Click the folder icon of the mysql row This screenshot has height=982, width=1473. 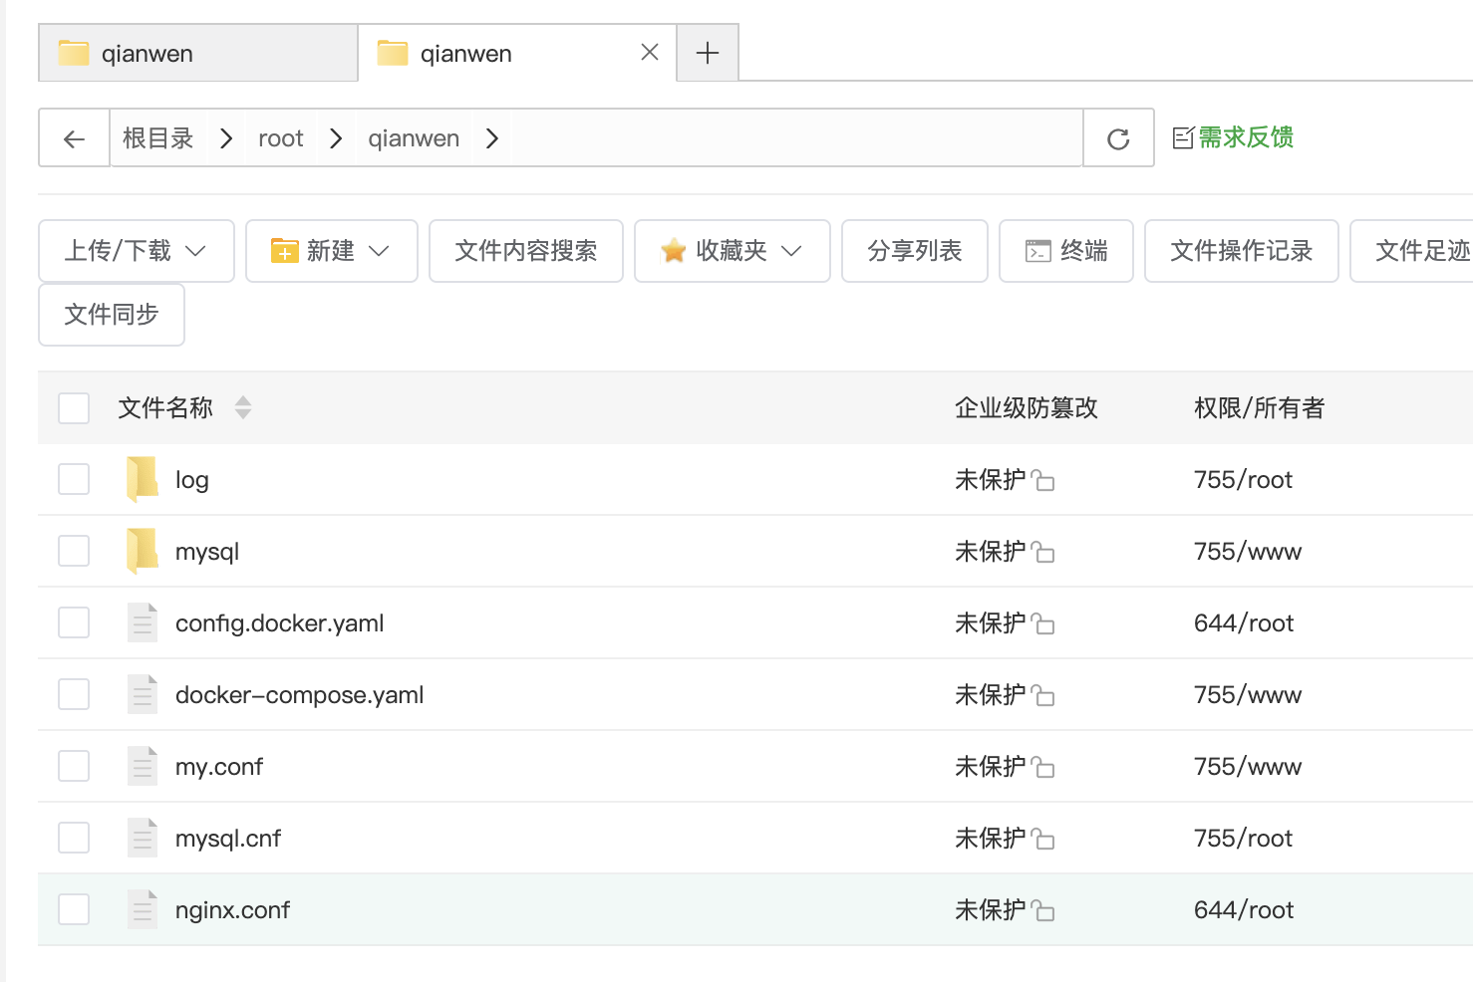[143, 551]
